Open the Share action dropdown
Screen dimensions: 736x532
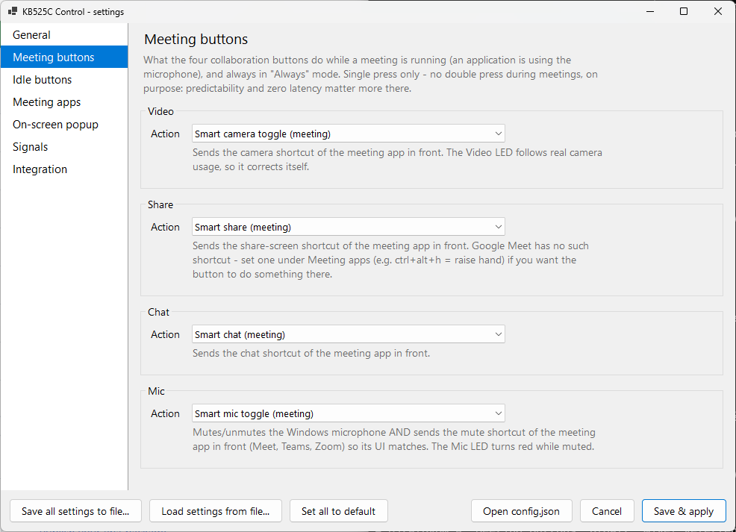349,227
